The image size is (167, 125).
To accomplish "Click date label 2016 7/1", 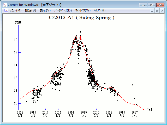I will click(122, 114).
